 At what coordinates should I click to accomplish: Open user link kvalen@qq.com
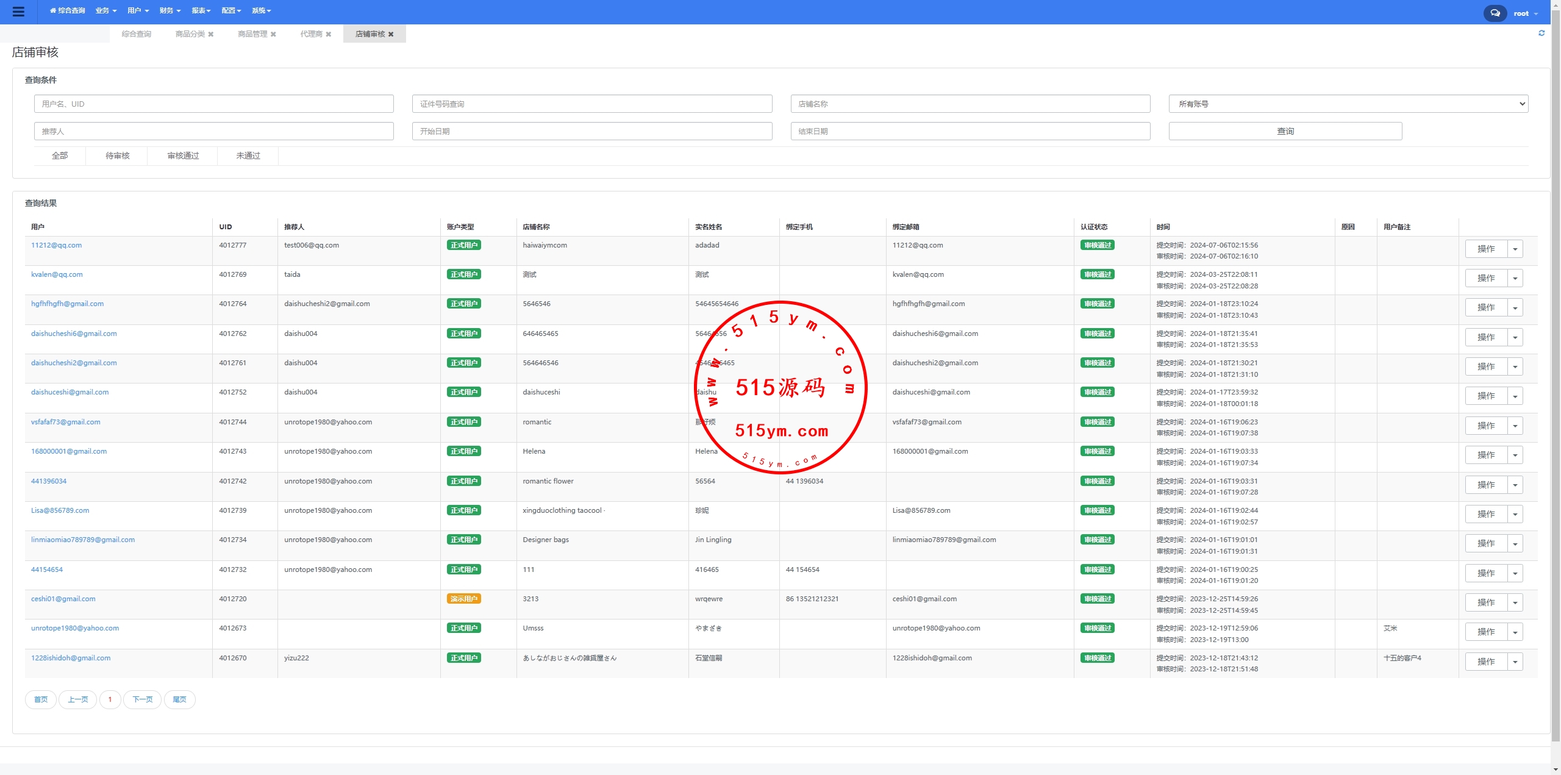click(x=57, y=274)
